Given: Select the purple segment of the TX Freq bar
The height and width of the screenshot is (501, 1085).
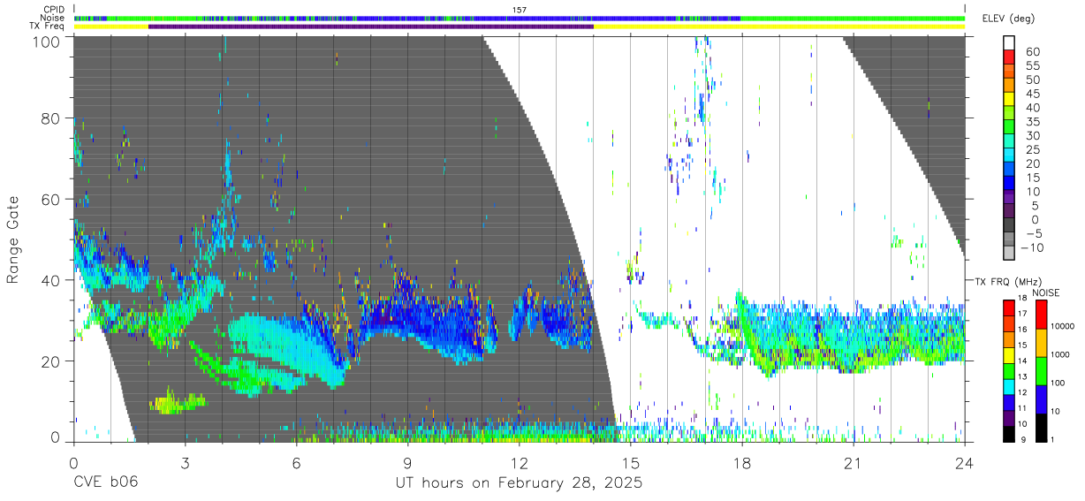Looking at the screenshot, I should [371, 27].
